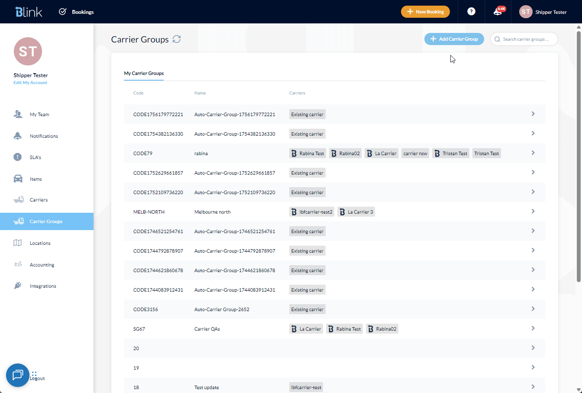This screenshot has width=582, height=393.
Task: Open the SLA's section icon
Action: (18, 157)
